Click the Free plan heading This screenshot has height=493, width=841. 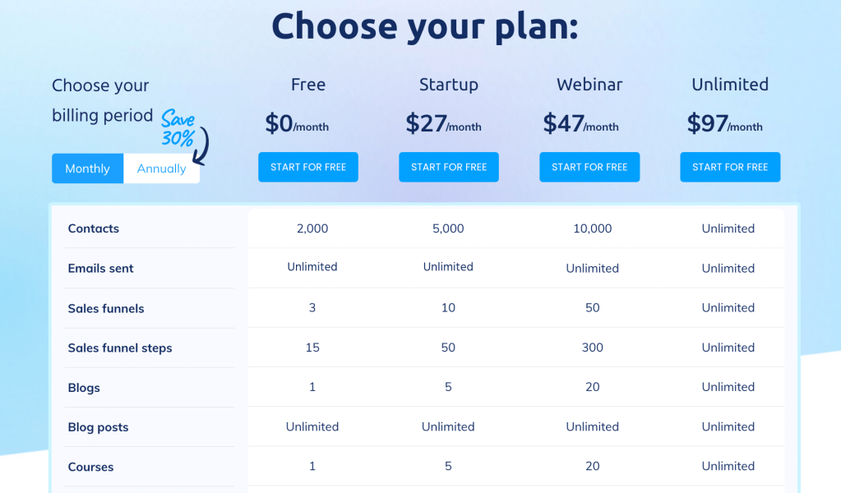[308, 85]
